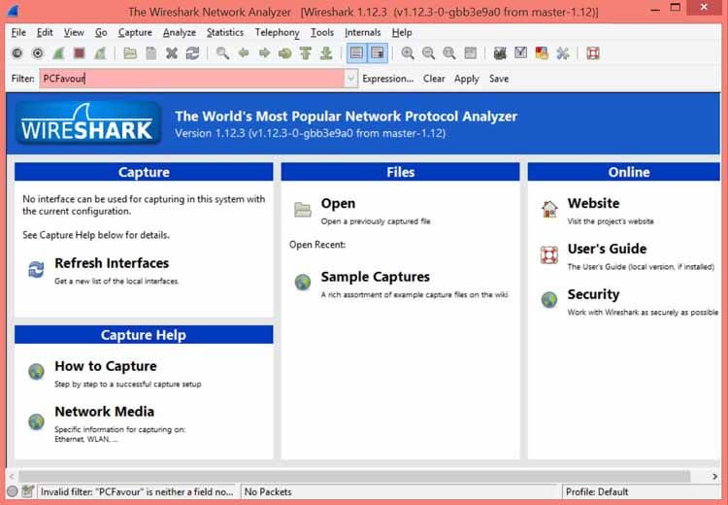Open a previously captured file
This screenshot has height=505, width=728.
click(338, 204)
